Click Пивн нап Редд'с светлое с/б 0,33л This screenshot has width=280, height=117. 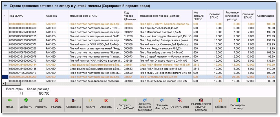(x=166, y=48)
